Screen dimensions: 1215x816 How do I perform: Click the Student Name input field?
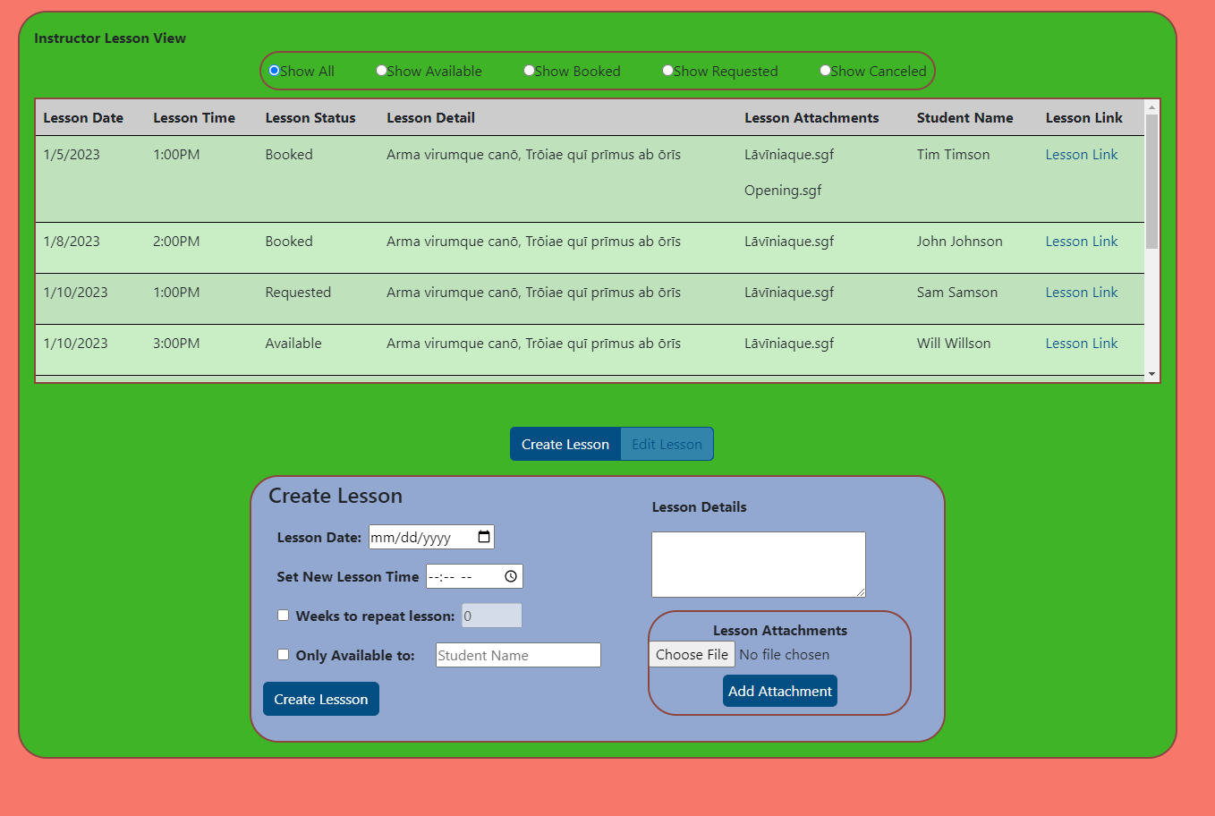point(518,655)
